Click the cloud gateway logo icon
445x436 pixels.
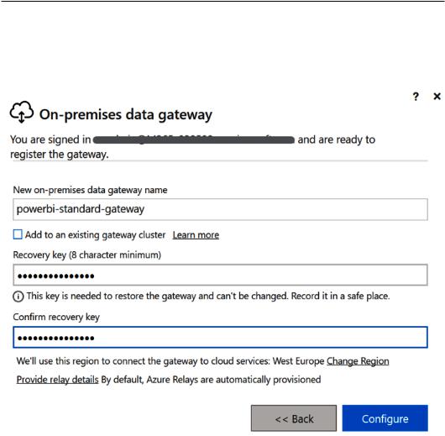coord(22,112)
